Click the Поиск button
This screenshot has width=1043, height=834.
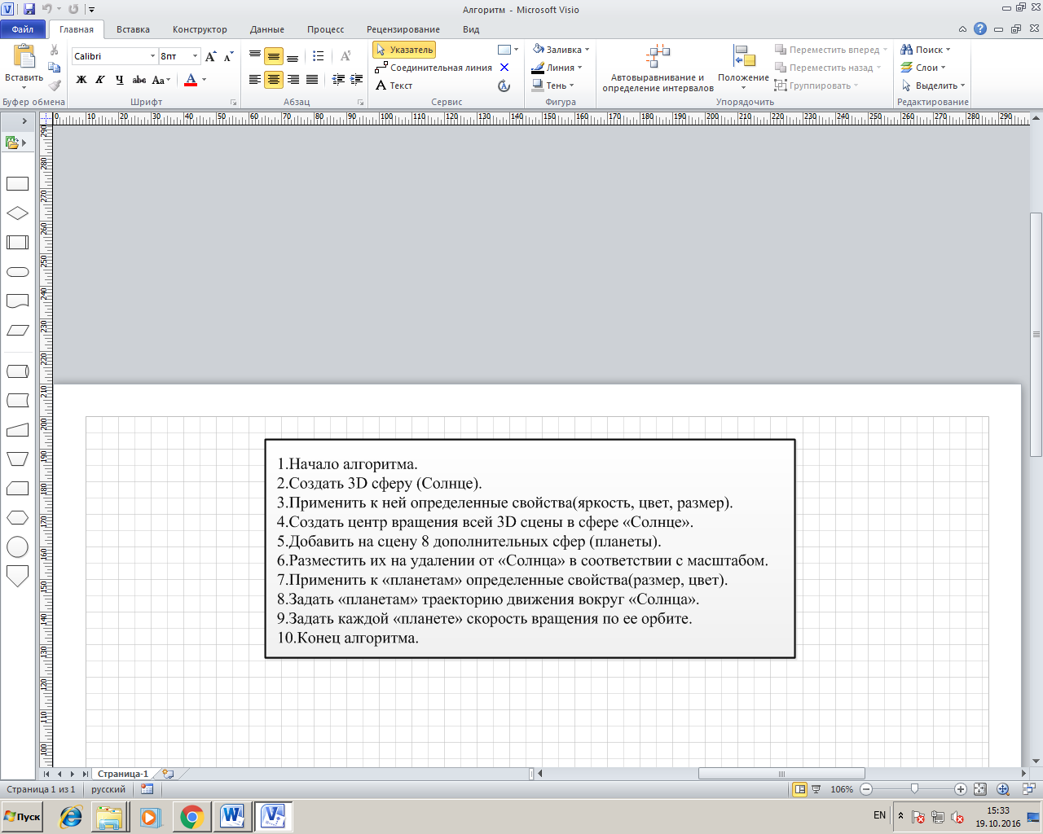pyautogui.click(x=925, y=50)
